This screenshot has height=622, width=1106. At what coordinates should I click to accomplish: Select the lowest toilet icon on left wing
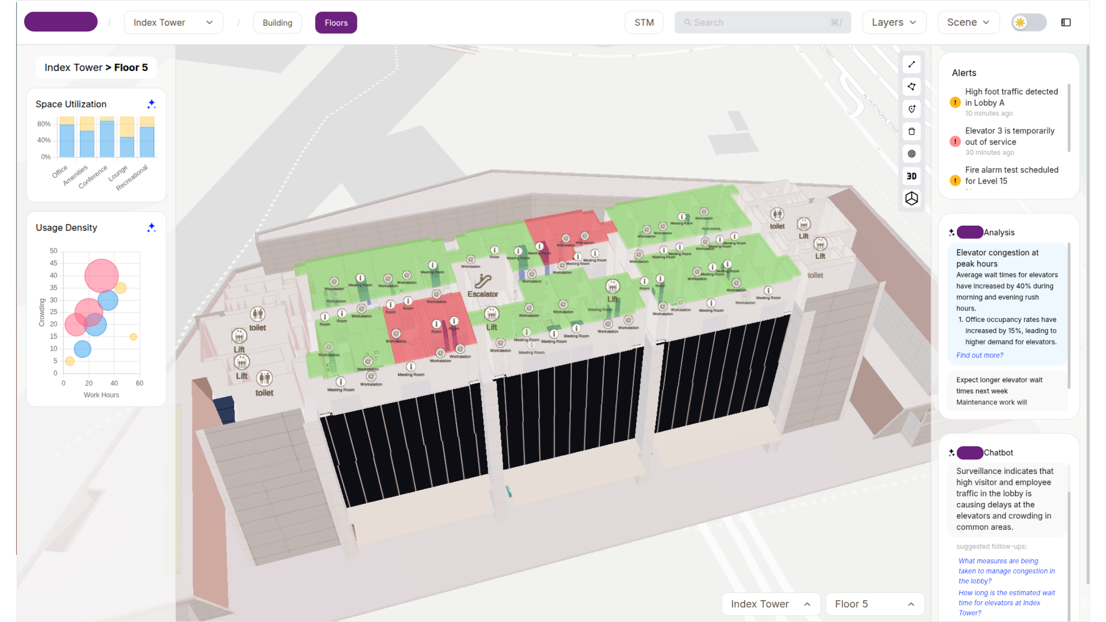264,379
